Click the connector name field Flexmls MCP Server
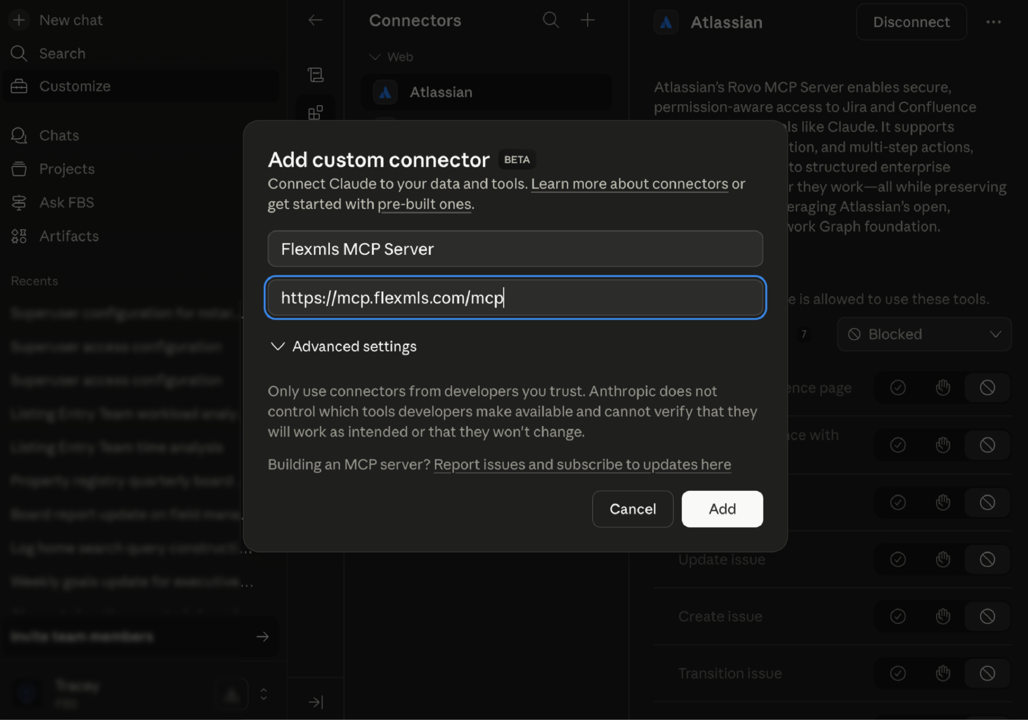 (x=515, y=249)
